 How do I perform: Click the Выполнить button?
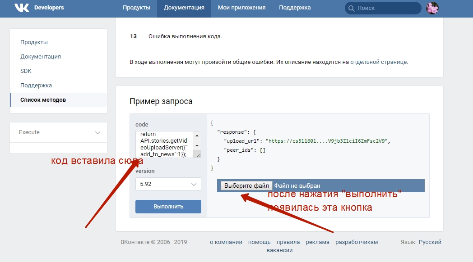coord(168,207)
